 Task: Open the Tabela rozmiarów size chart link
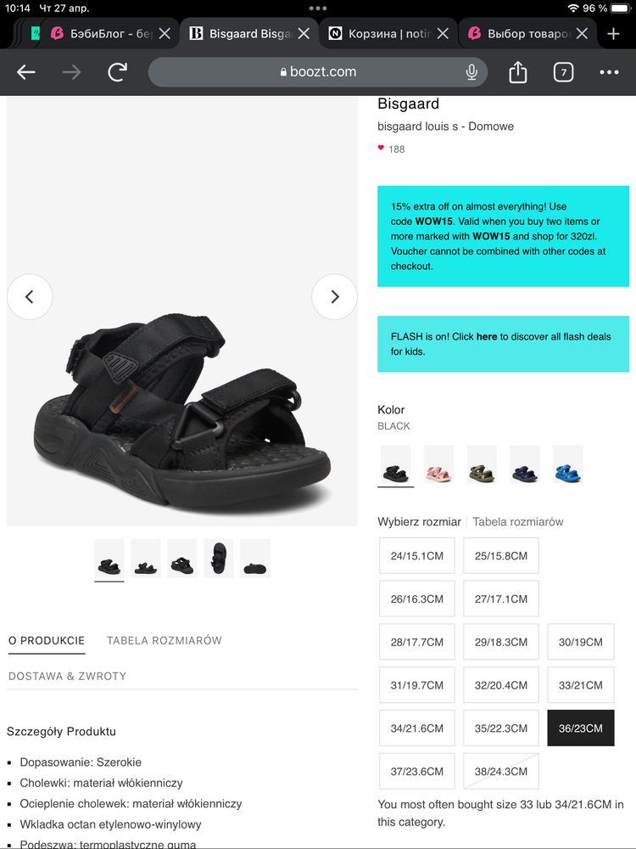(x=517, y=521)
